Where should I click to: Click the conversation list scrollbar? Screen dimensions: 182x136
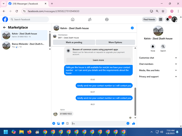pyautogui.click(x=50, y=40)
